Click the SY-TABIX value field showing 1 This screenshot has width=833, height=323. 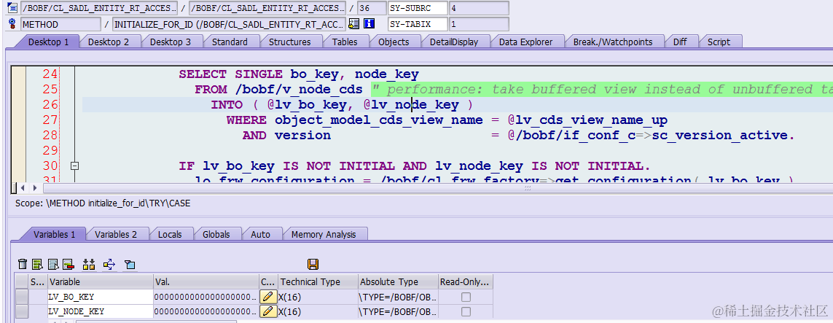point(479,24)
